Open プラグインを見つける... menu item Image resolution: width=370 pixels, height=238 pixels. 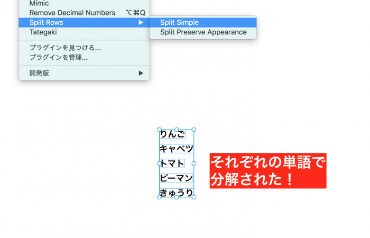65,48
